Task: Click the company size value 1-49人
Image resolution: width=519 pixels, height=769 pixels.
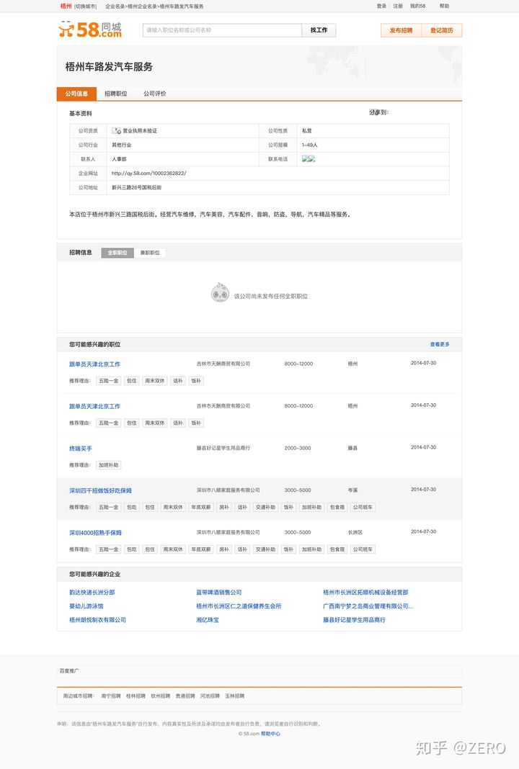Action: (x=309, y=145)
